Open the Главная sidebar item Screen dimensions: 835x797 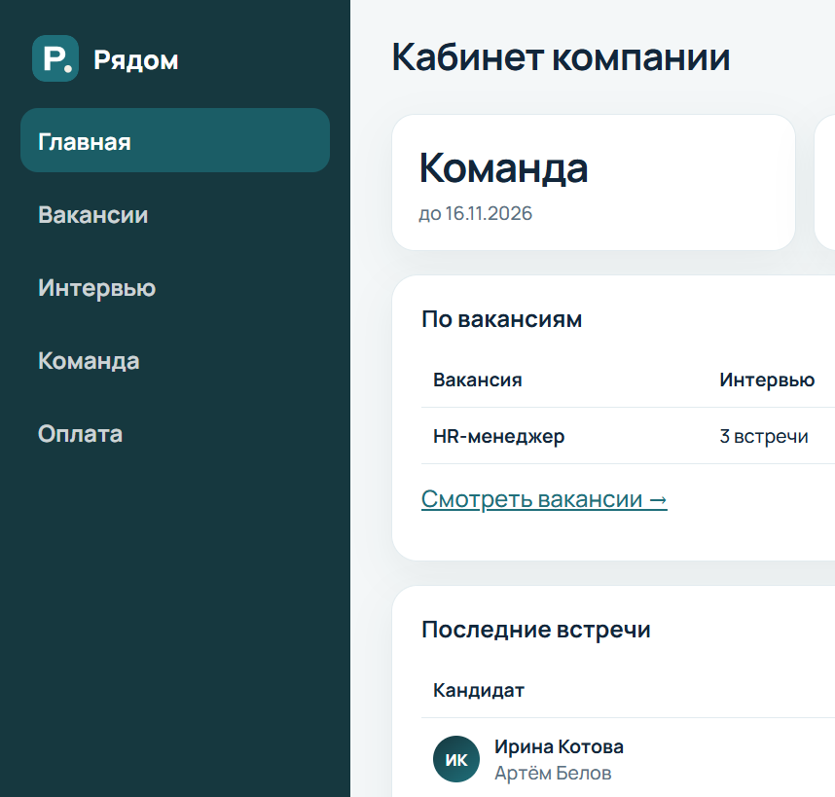coord(174,140)
